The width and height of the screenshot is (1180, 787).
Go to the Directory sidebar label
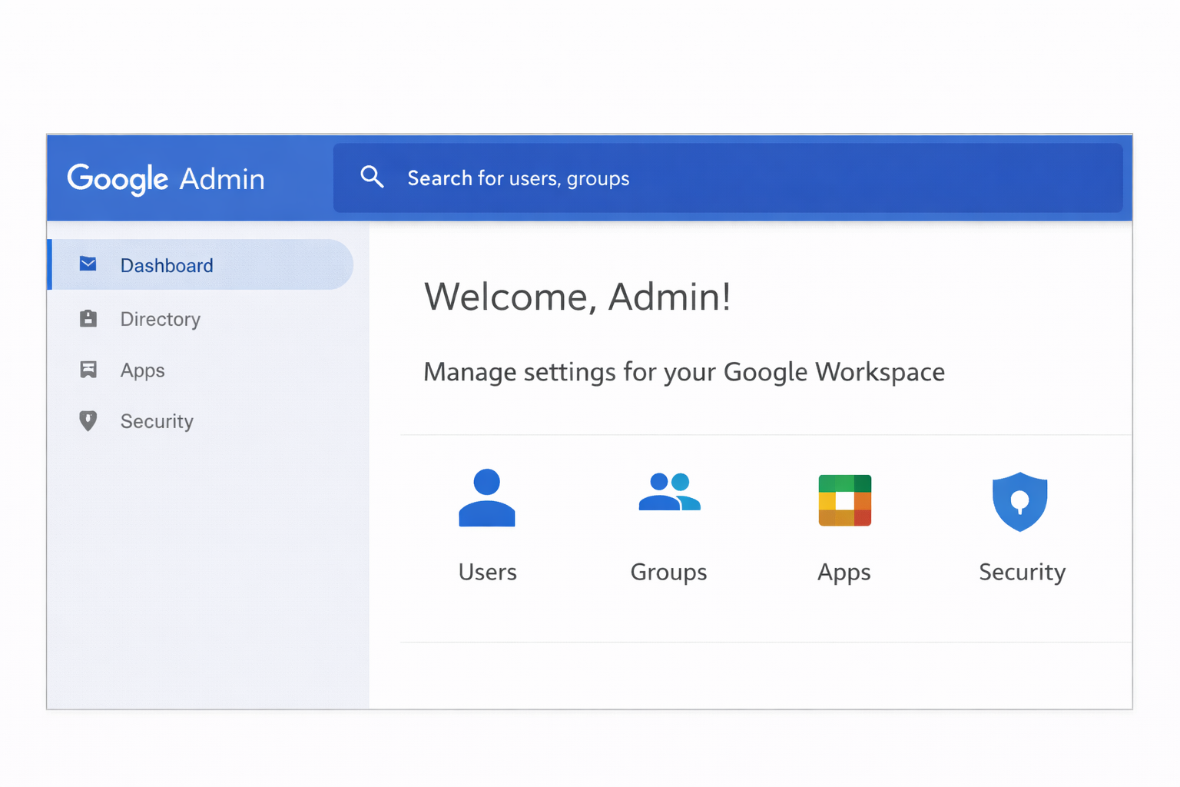(x=160, y=319)
